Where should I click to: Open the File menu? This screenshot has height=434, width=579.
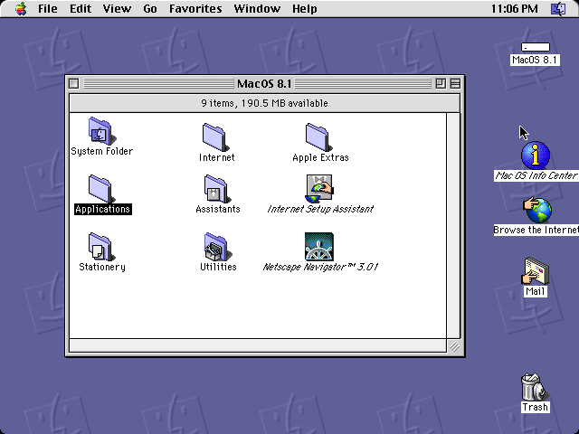click(x=48, y=8)
